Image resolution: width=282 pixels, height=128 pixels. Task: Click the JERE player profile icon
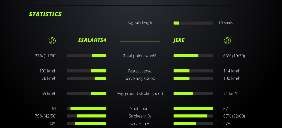(227, 40)
